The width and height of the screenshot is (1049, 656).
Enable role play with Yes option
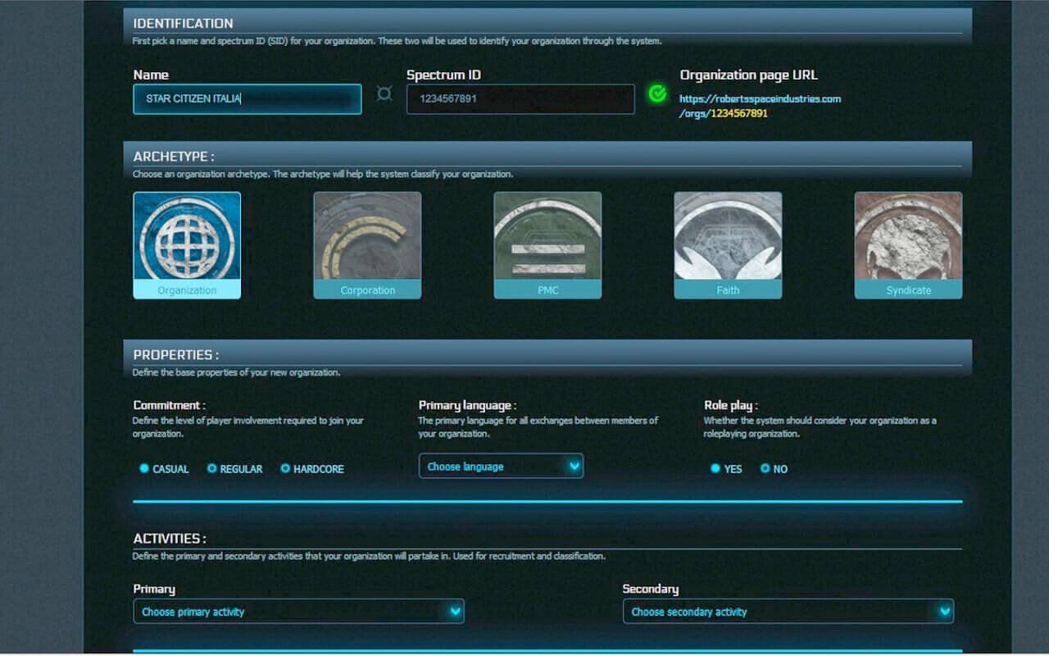pyautogui.click(x=716, y=468)
